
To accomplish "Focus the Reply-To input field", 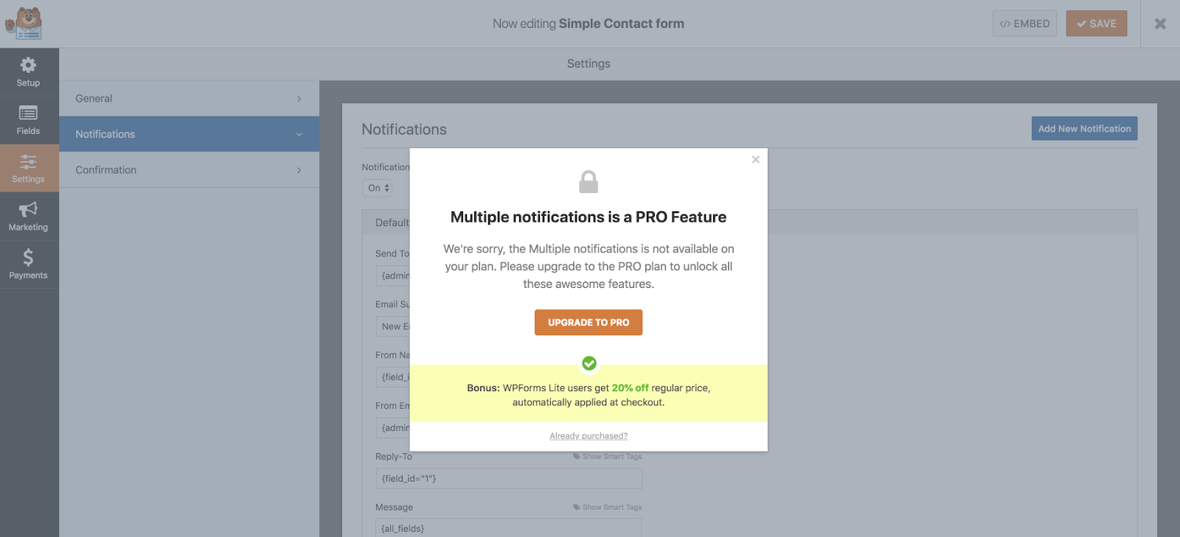I will pos(509,479).
